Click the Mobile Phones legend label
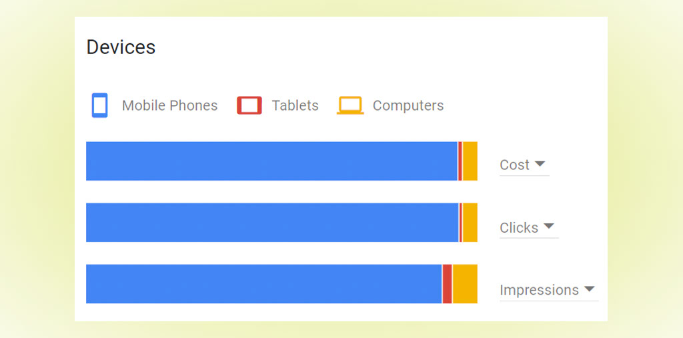 coord(170,105)
